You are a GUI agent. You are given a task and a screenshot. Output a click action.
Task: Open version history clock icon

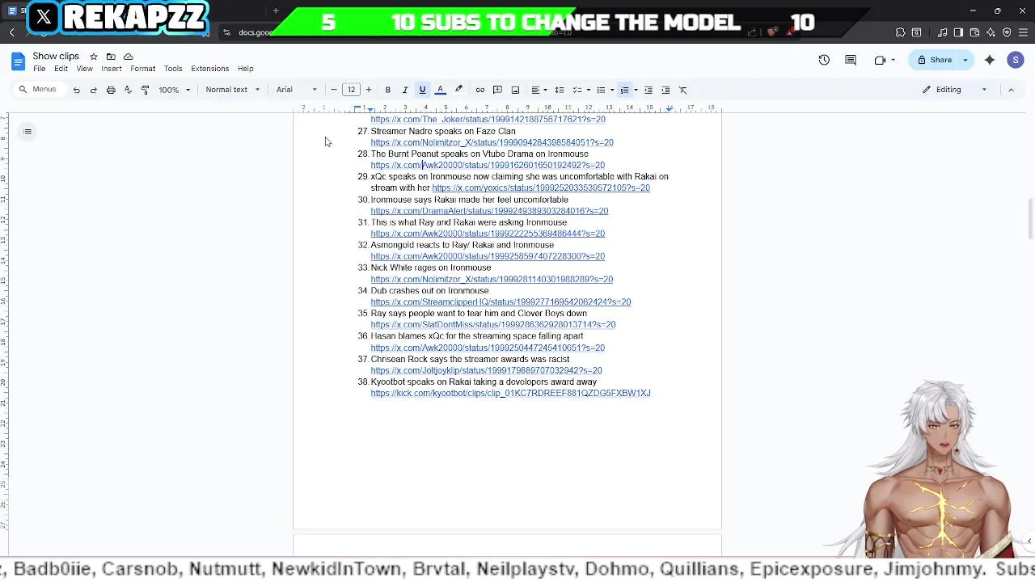tap(824, 60)
